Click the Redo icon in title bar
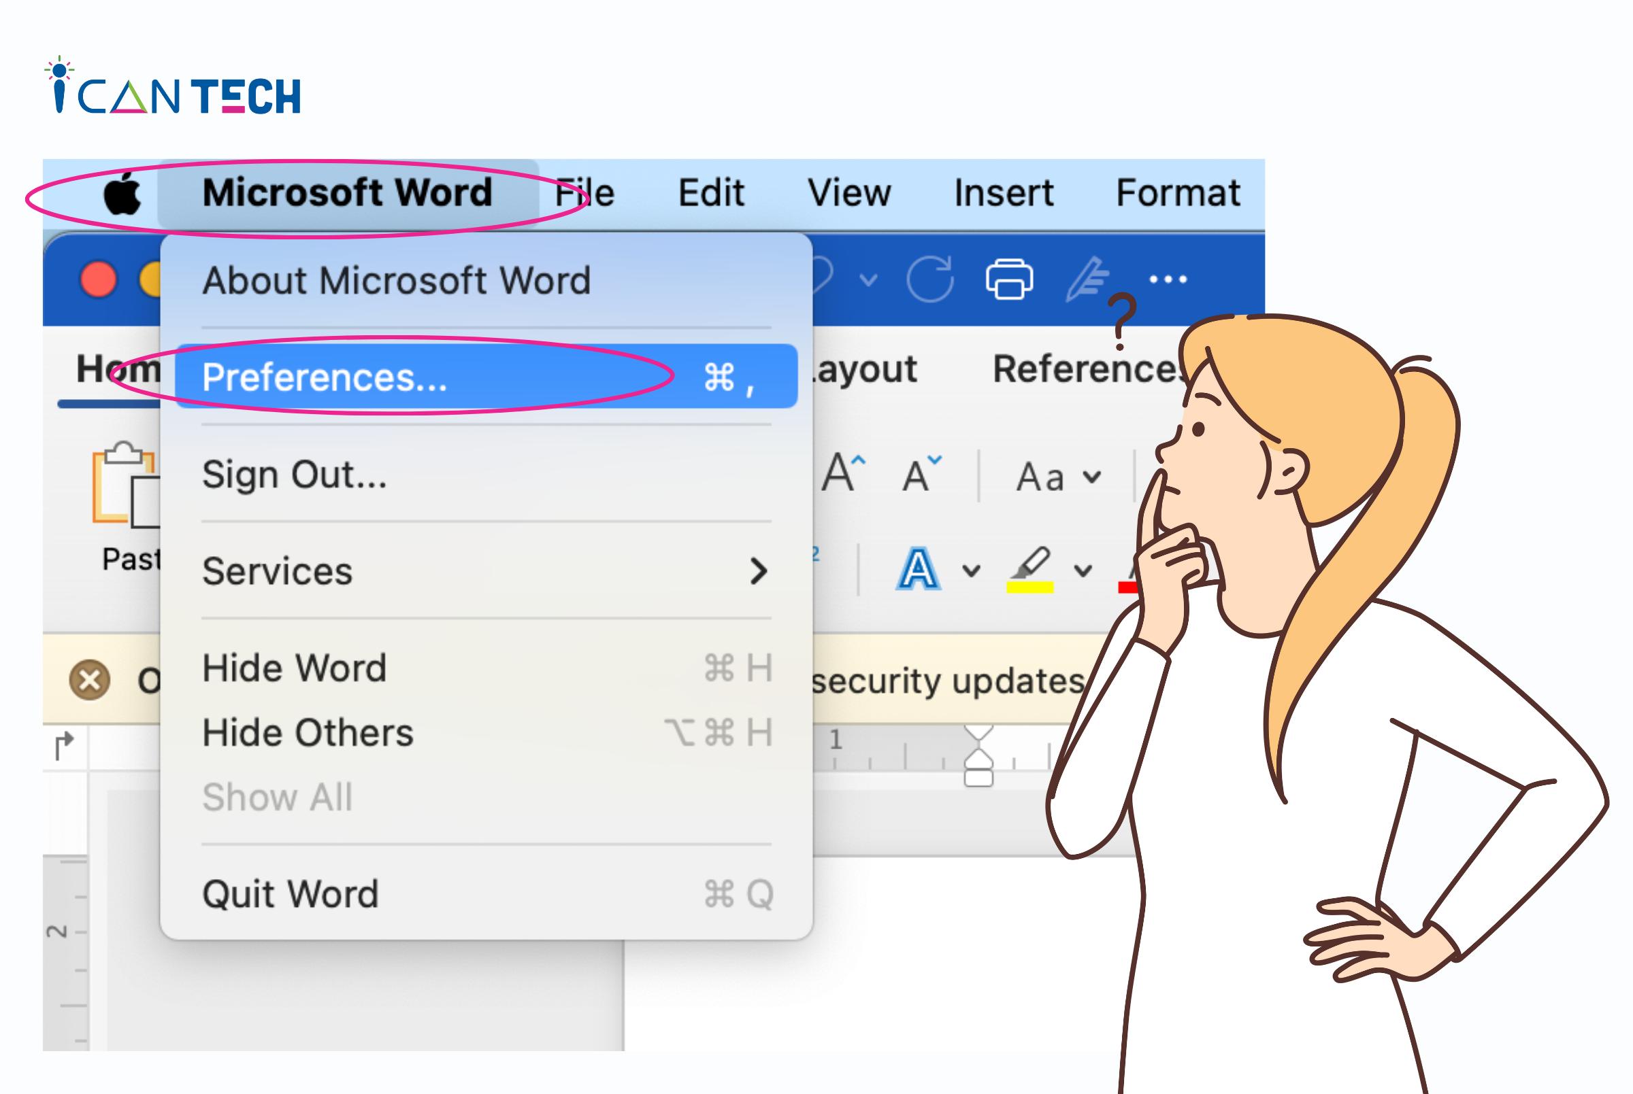 (930, 279)
